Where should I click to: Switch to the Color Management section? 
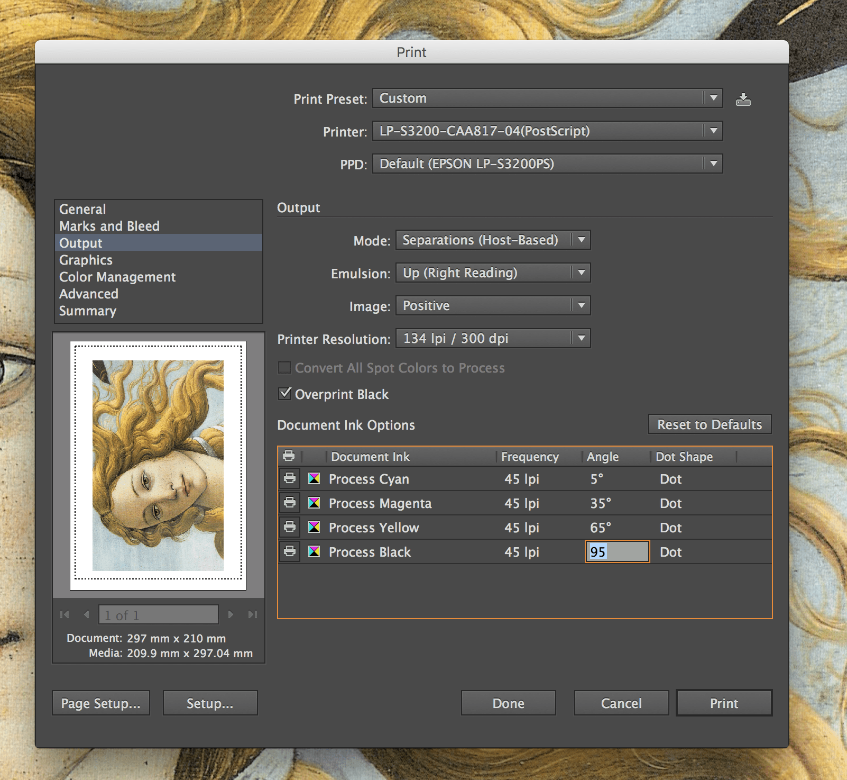pyautogui.click(x=117, y=277)
